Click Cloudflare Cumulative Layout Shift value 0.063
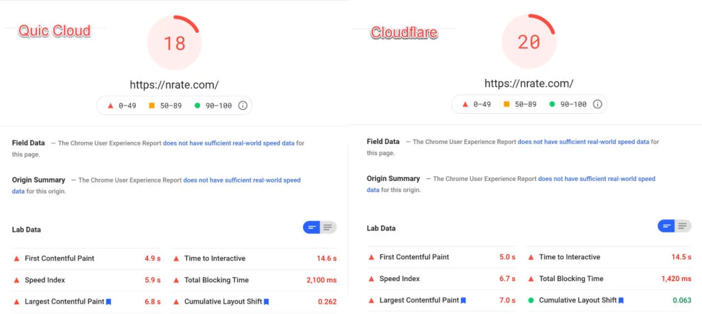 pos(682,300)
